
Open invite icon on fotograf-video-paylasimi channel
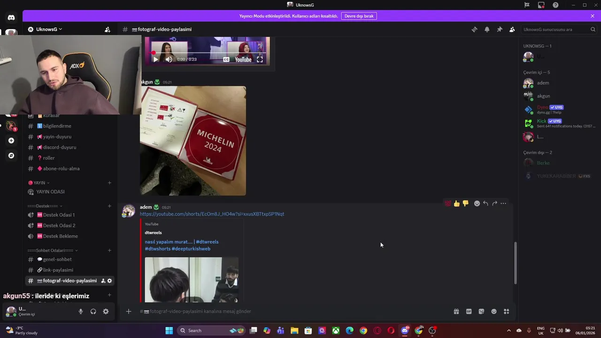click(x=103, y=281)
